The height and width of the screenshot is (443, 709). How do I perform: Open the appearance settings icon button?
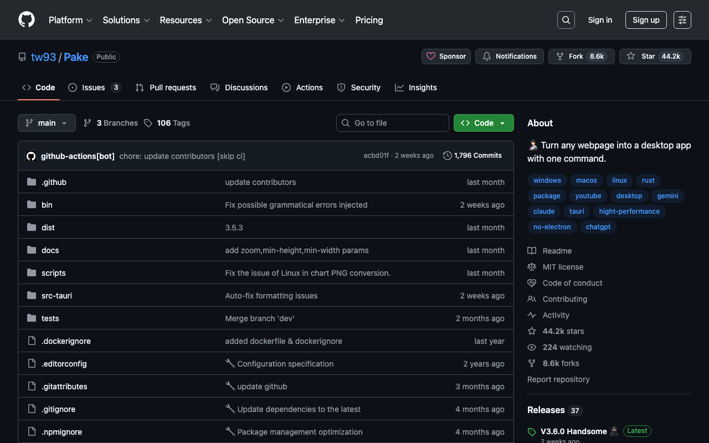(682, 20)
